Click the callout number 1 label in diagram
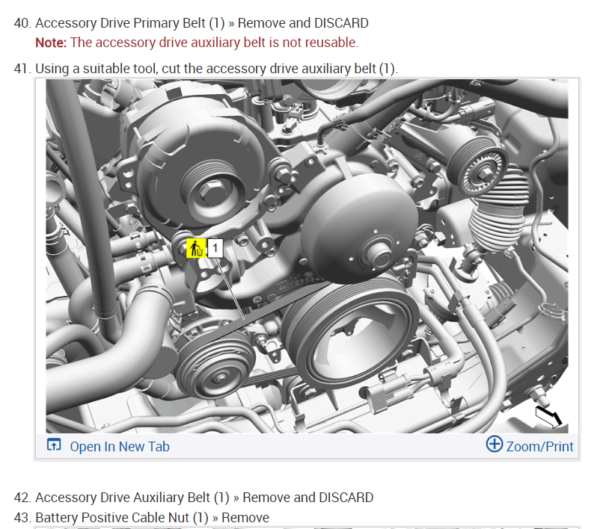 tap(215, 248)
